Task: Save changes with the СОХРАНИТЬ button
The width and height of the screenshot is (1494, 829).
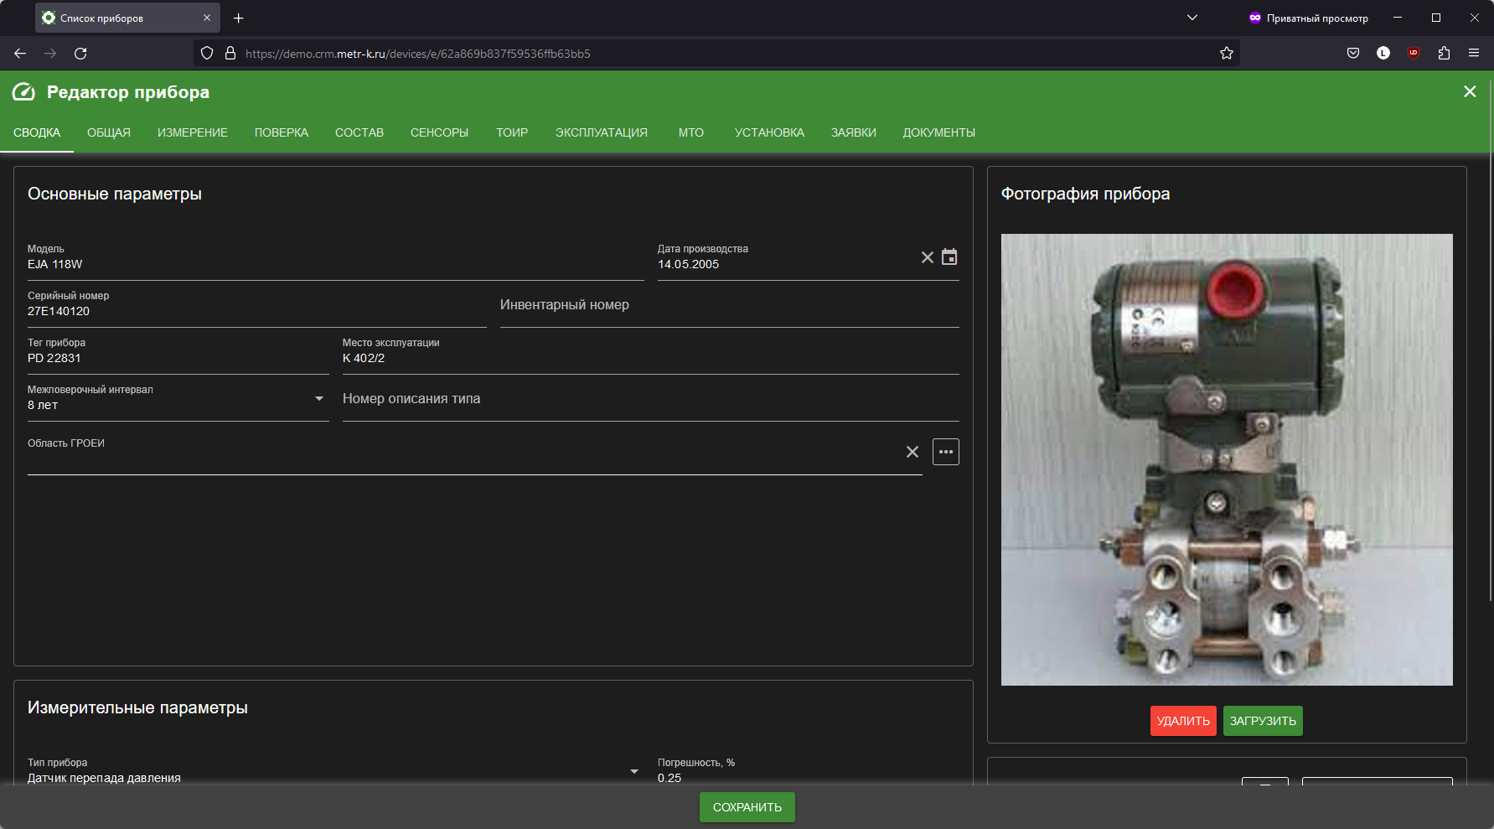Action: (x=747, y=807)
